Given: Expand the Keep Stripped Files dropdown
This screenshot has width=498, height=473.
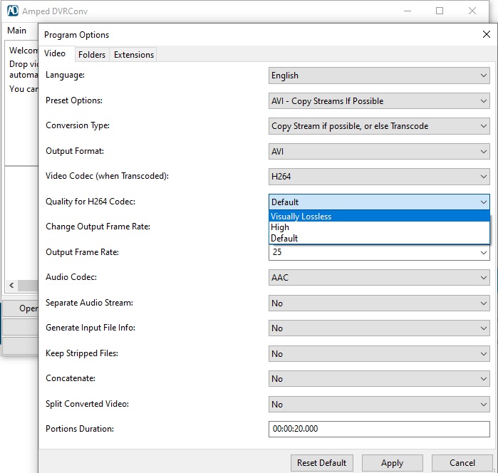Looking at the screenshot, I should (x=379, y=353).
